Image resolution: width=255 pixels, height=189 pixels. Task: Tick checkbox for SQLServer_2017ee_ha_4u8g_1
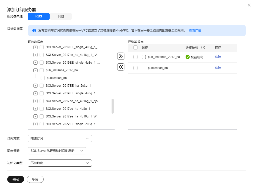42,109
